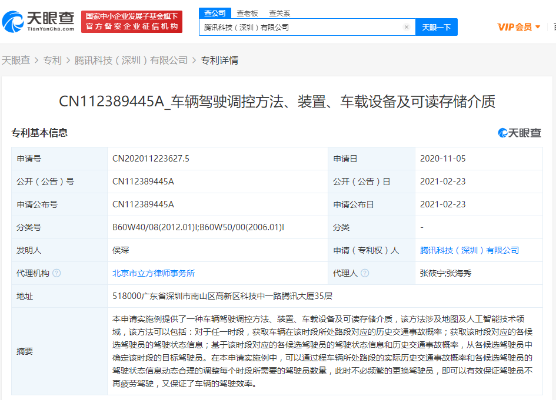Screen dimensions: 556x400
Task: Go to 专利 breadcrumb link
Action: pos(52,60)
